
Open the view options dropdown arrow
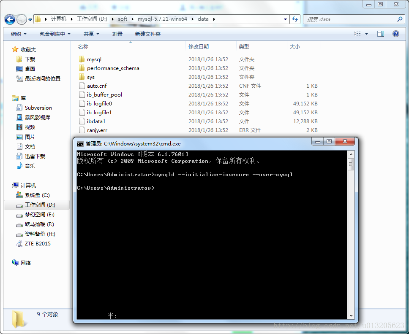tap(366, 34)
